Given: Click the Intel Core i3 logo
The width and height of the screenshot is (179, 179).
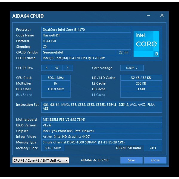Looking at the screenshot, I should pos(146,44).
